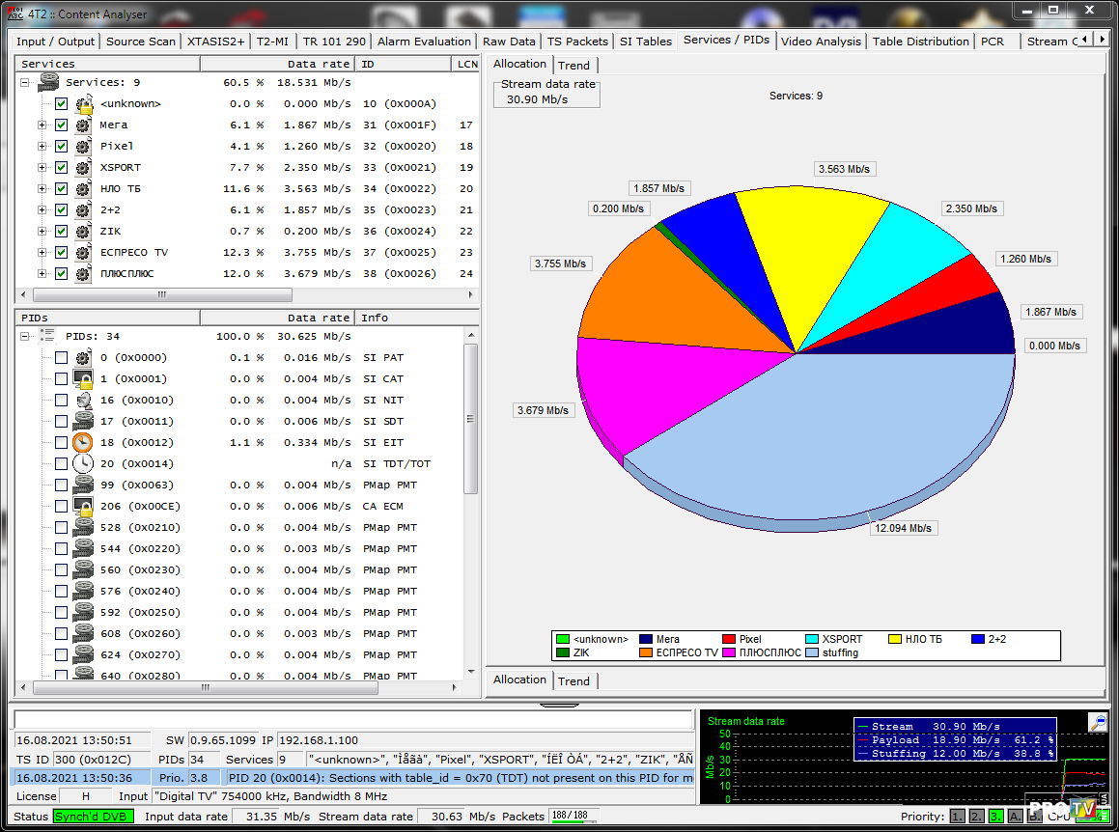Click the zoom-out magnifier icon on graph

point(1097,722)
